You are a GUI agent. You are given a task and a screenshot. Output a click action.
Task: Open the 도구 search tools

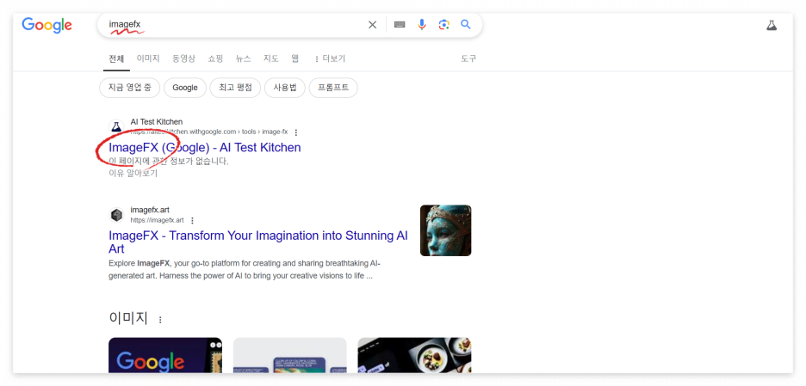[x=468, y=58]
